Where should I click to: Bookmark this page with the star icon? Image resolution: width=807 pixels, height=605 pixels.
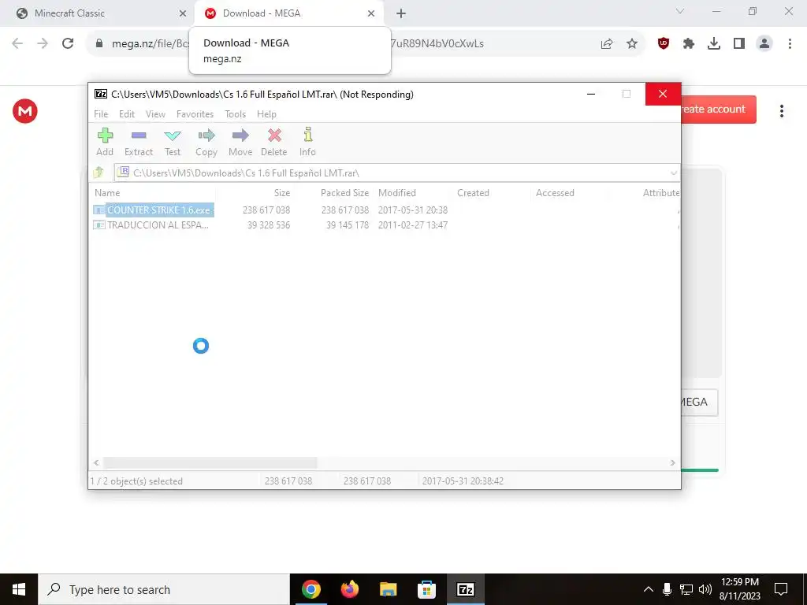tap(632, 44)
